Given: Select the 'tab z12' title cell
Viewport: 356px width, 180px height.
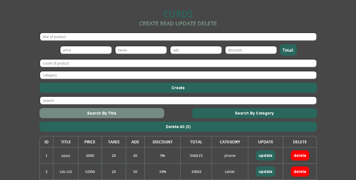Looking at the screenshot, I should tap(66, 172).
